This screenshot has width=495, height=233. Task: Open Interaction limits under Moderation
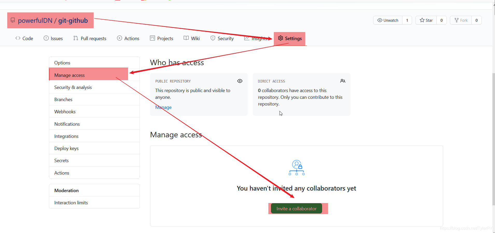[x=94, y=202]
